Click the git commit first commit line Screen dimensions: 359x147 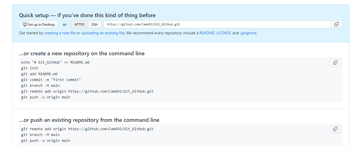click(51, 80)
